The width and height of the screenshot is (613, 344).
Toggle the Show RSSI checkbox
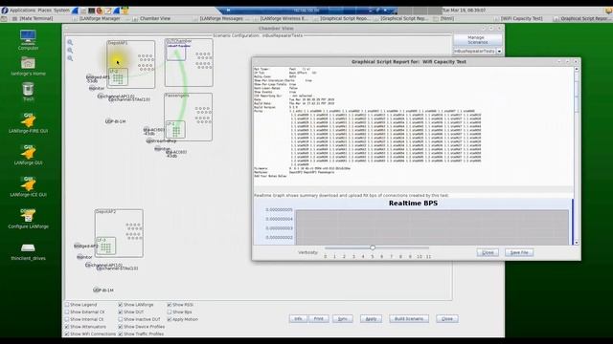(170, 305)
